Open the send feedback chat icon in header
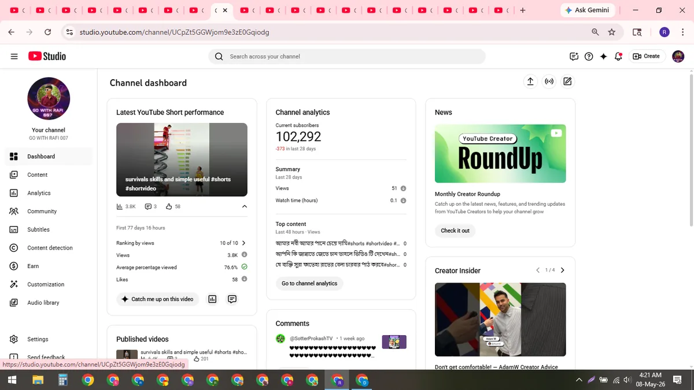 pos(574,56)
